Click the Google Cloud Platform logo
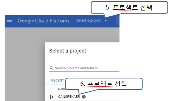 tap(43, 21)
